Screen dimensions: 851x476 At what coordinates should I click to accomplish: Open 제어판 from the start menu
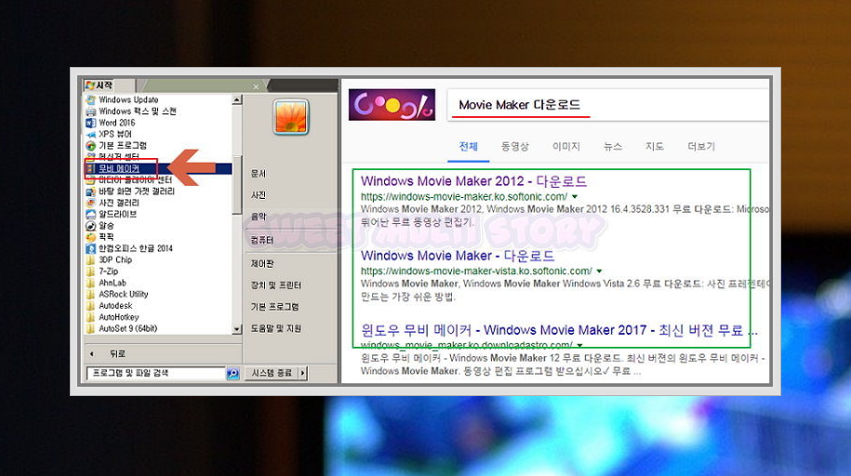point(262,264)
